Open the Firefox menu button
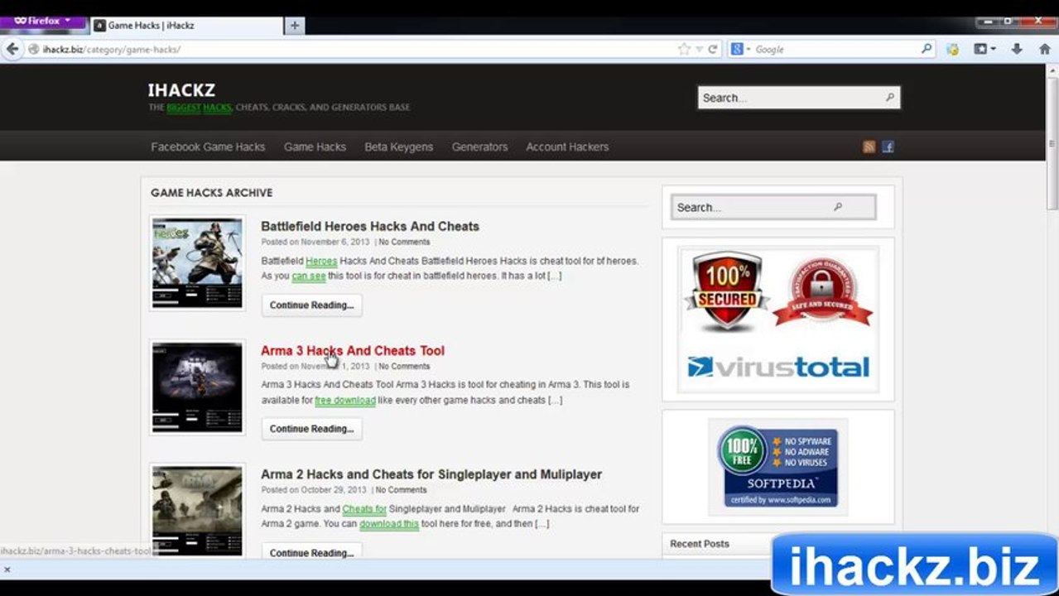 [43, 21]
